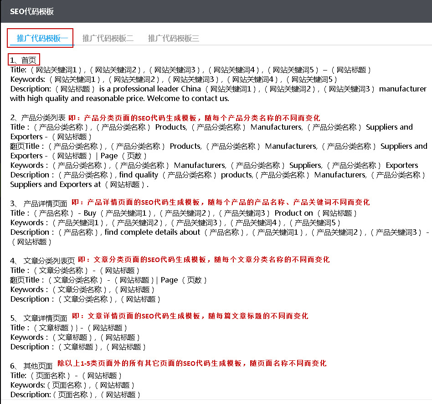432x404 pixels.
Task: Click the red note about 文章分类页面 template
Action: point(204,260)
